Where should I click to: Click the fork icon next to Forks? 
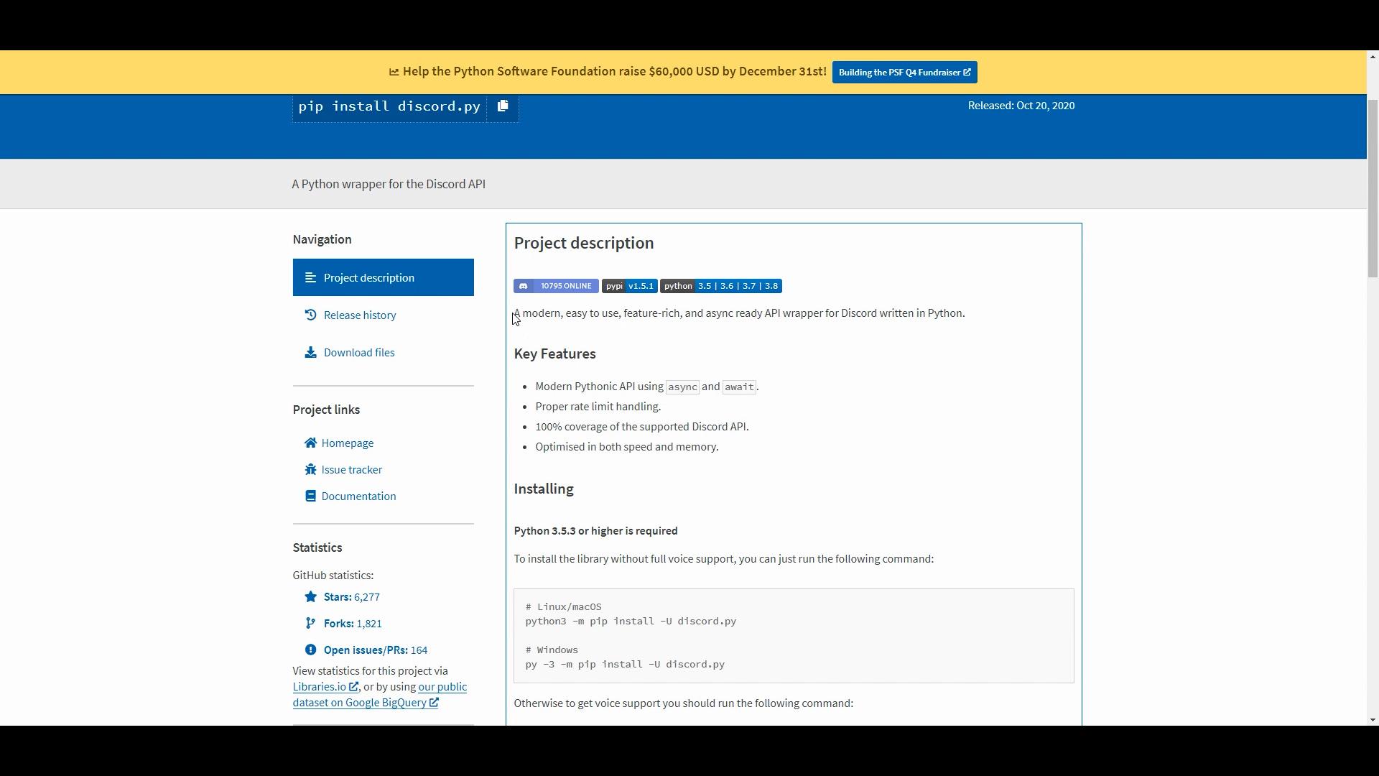coord(310,624)
